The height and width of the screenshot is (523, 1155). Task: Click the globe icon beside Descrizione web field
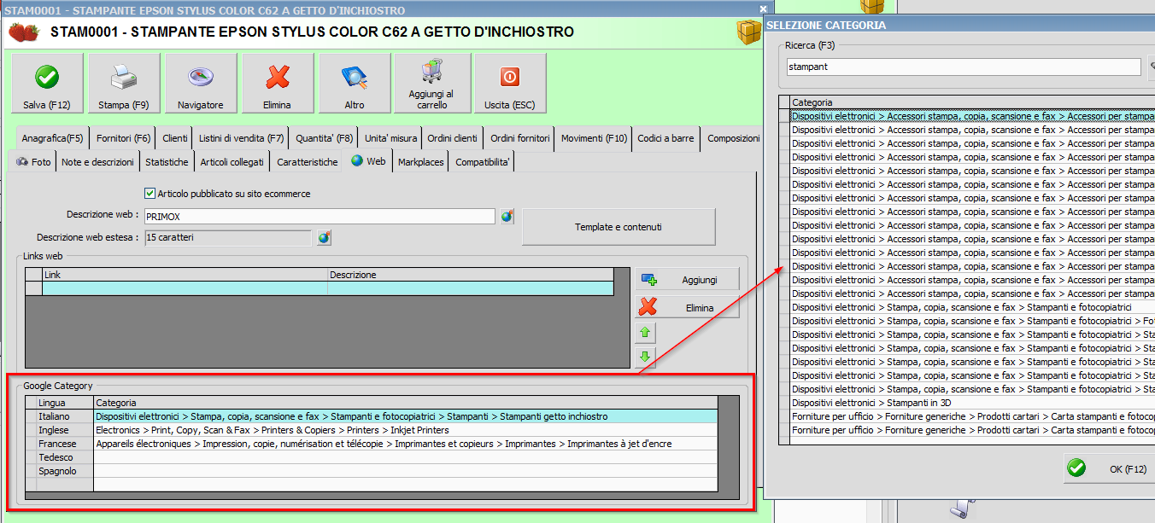point(507,216)
